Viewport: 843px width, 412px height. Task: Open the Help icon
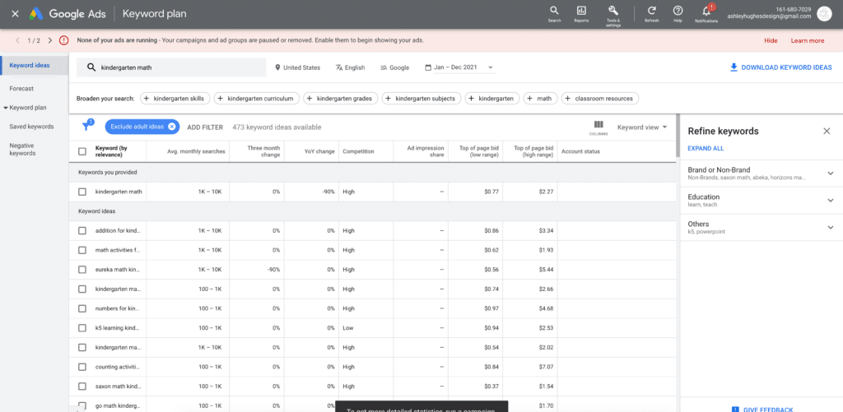click(x=678, y=12)
